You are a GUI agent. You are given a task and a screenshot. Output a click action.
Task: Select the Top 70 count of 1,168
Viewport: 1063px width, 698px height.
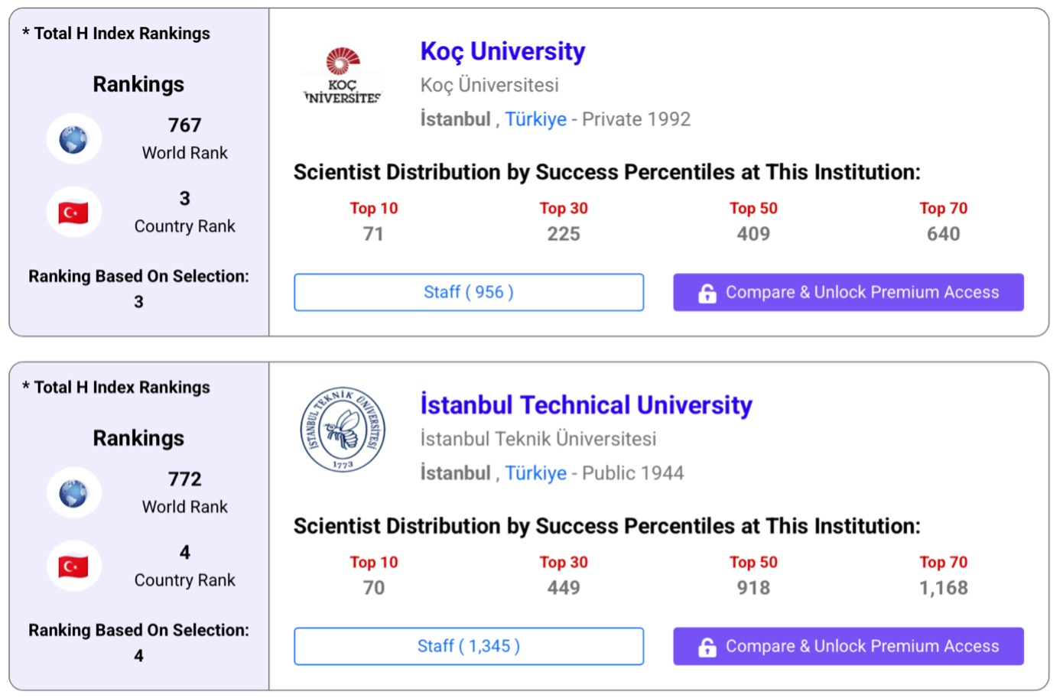(943, 588)
